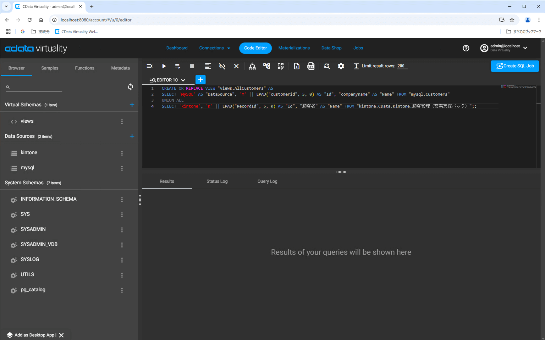Select the Browser tab
This screenshot has width=545, height=340.
tap(16, 68)
